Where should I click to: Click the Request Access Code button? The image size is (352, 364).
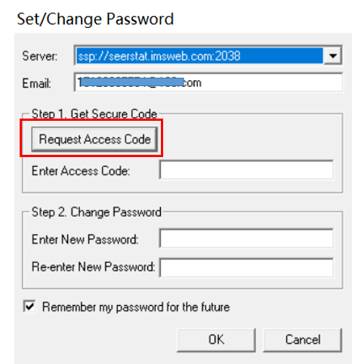[x=94, y=139]
